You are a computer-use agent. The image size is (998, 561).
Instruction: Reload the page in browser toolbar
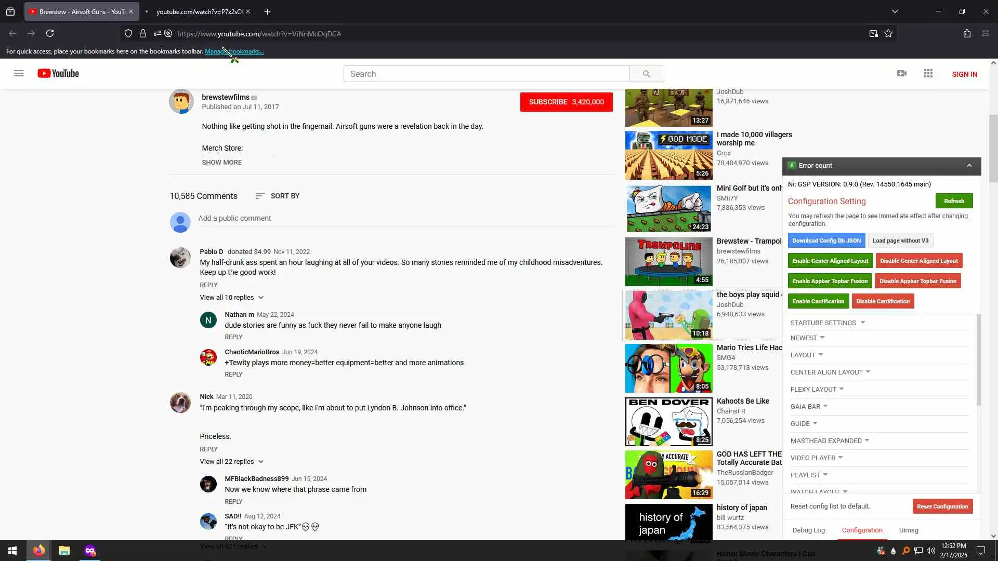50,34
